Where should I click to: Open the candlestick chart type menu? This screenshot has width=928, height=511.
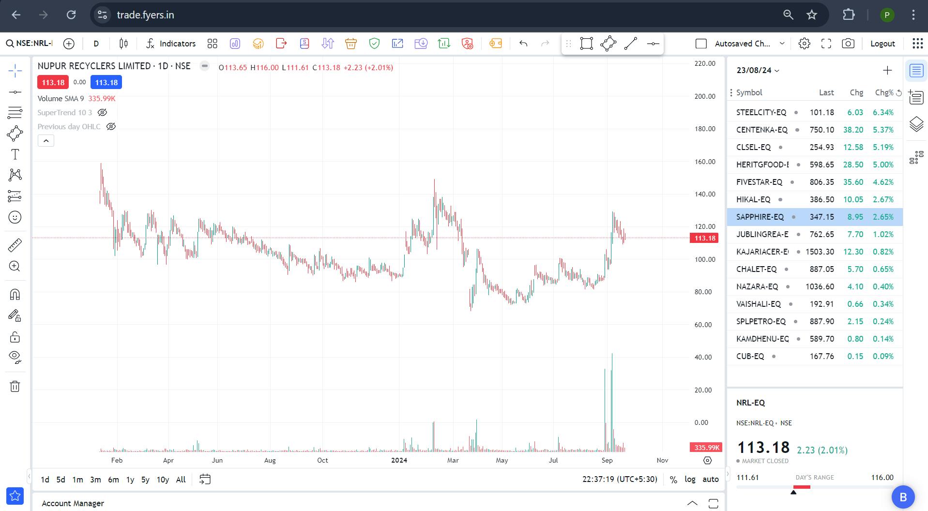tap(123, 44)
